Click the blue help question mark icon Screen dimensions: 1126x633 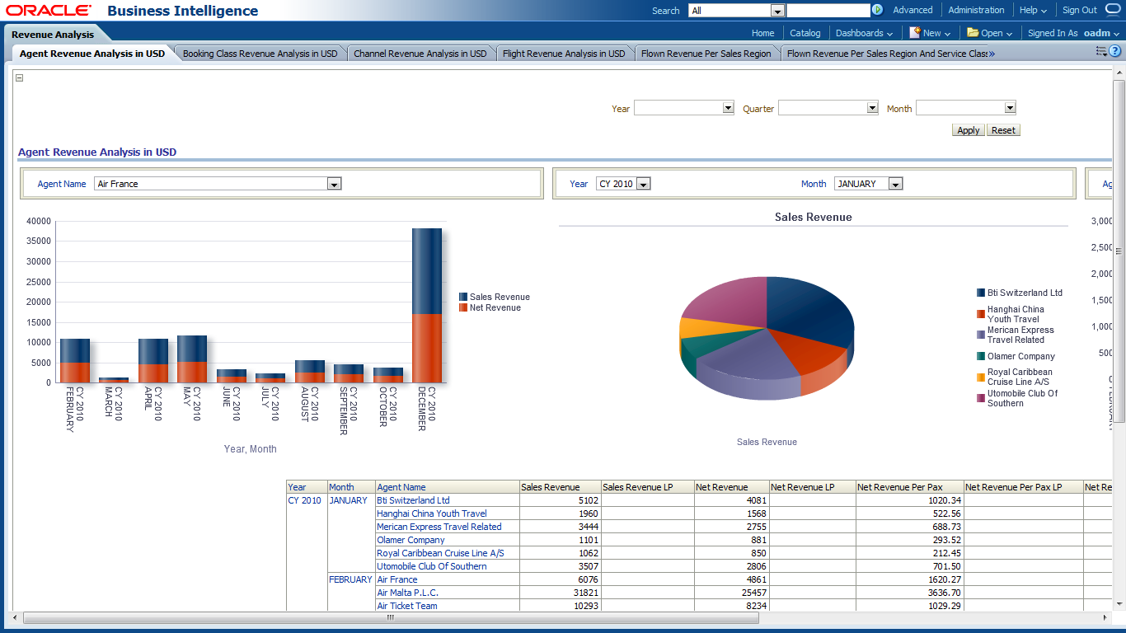click(1115, 51)
